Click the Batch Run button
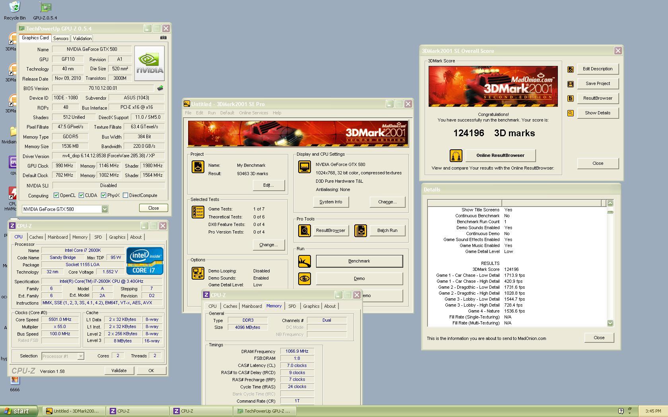Viewport: 668px width, 417px height. 387,230
